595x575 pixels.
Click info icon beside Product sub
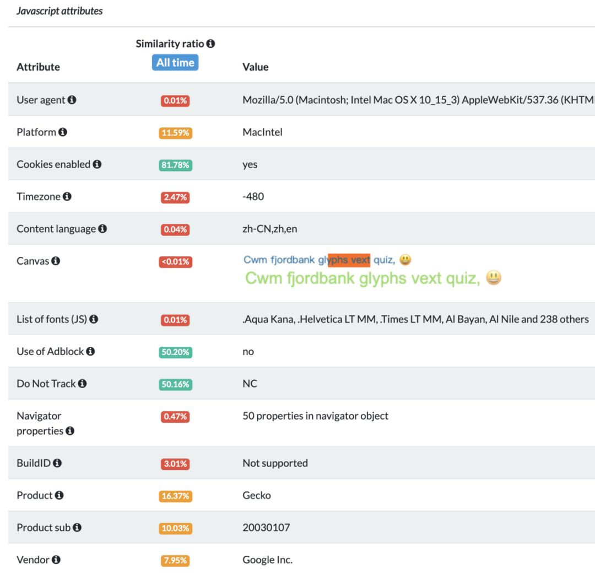coord(77,528)
